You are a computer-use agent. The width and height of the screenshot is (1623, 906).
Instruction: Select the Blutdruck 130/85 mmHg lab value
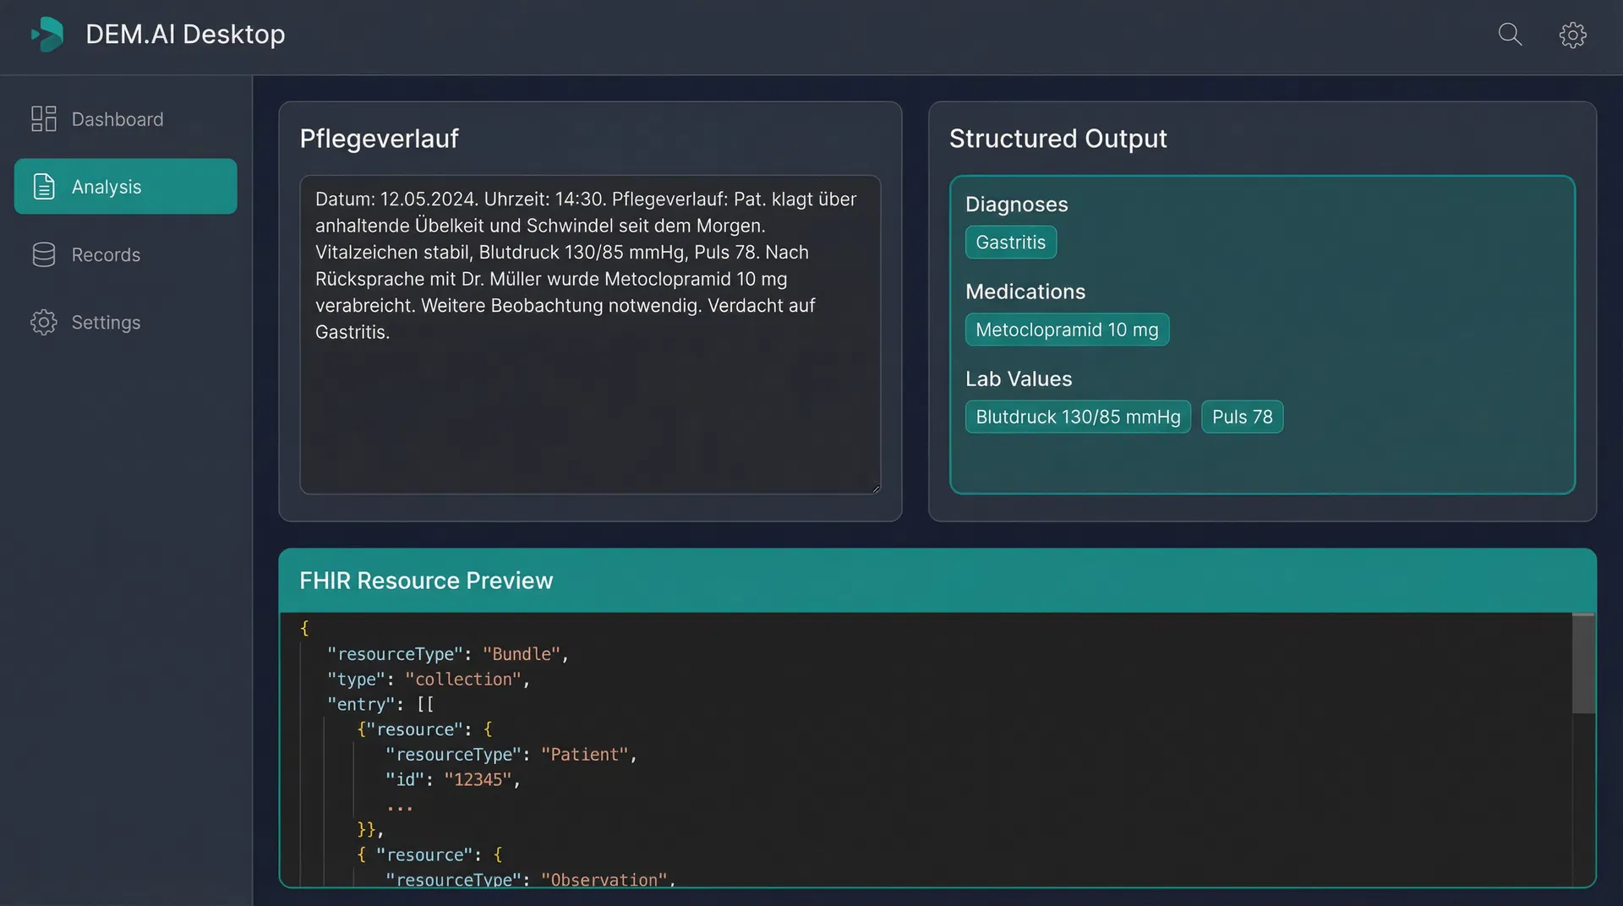1077,417
